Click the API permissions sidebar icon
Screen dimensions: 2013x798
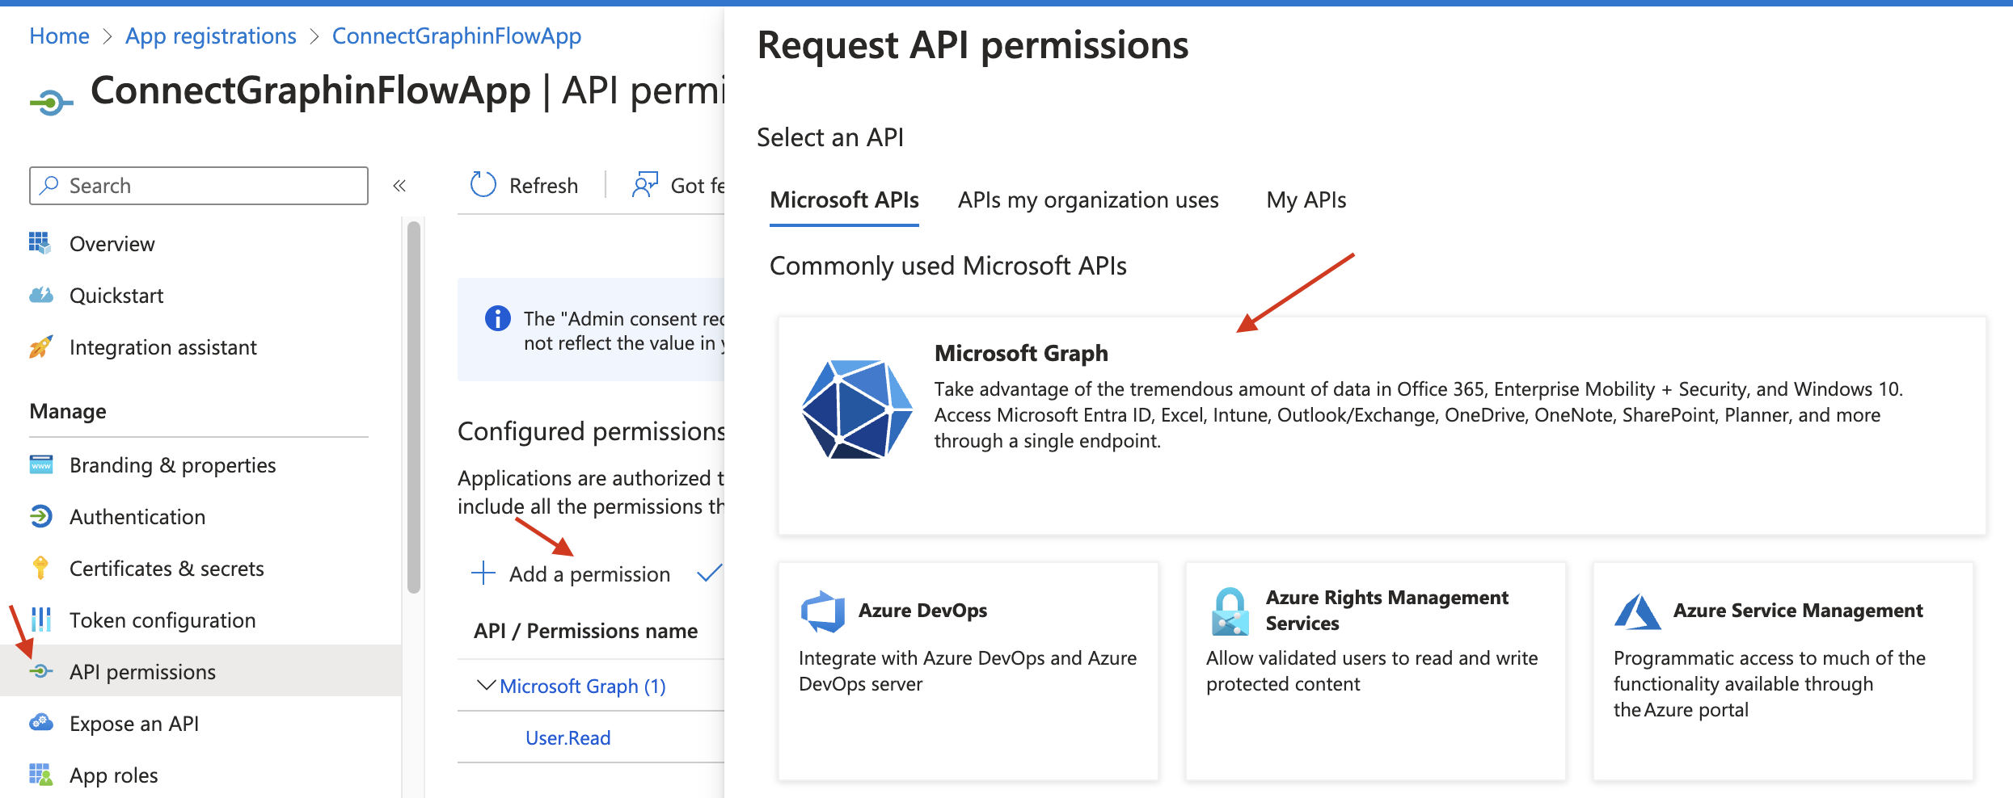pos(40,671)
